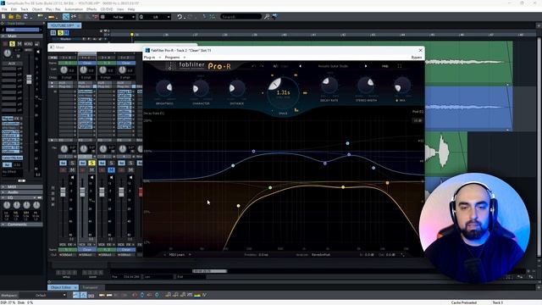
Task: Click the track grid icon above Marker
Action: point(53,32)
